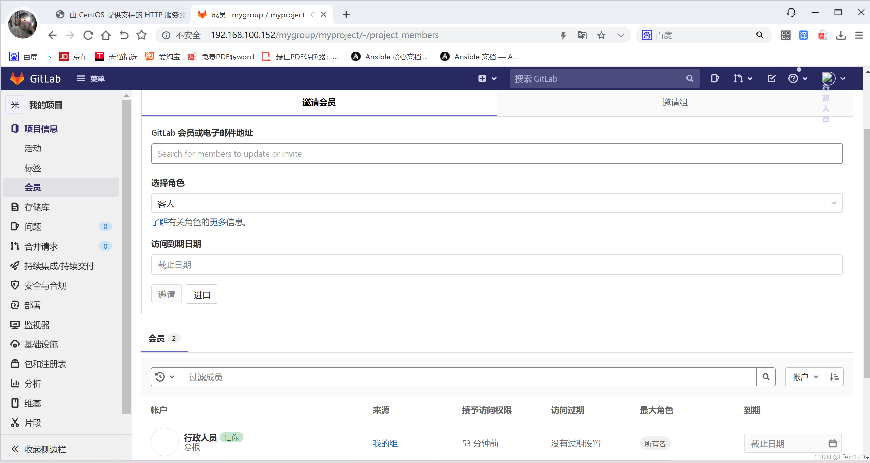Viewport: 870px width, 463px height.
Task: Expand the recent searches history dropdown
Action: (165, 377)
